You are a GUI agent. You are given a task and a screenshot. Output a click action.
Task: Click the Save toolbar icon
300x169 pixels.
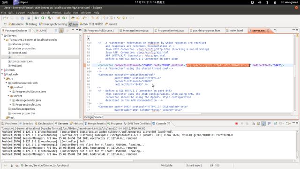click(x=12, y=18)
